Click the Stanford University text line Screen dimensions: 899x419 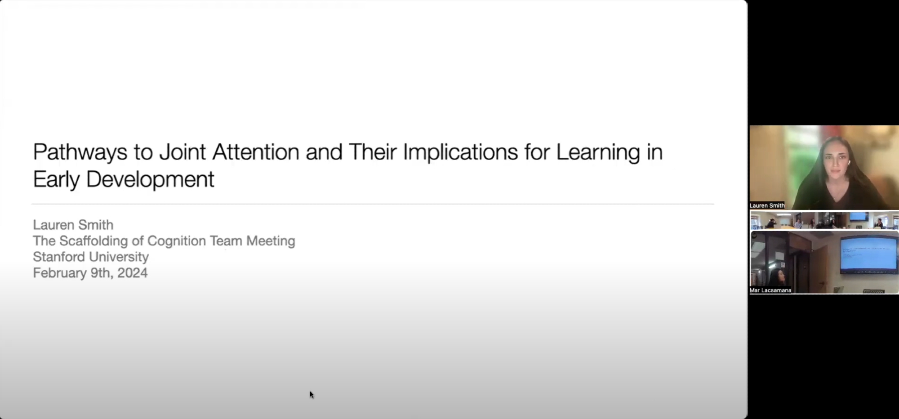pos(91,257)
